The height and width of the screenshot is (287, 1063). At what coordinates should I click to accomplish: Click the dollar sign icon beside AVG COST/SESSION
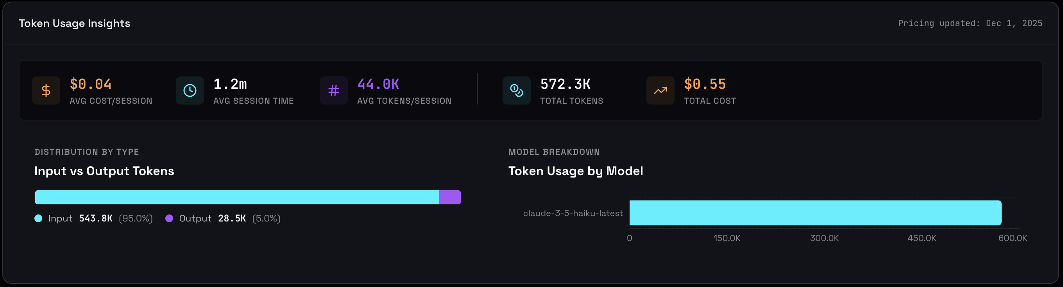[x=46, y=90]
